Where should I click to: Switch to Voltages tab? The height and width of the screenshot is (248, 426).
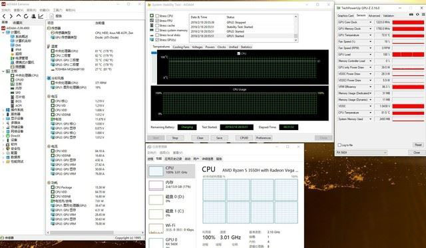(x=197, y=47)
